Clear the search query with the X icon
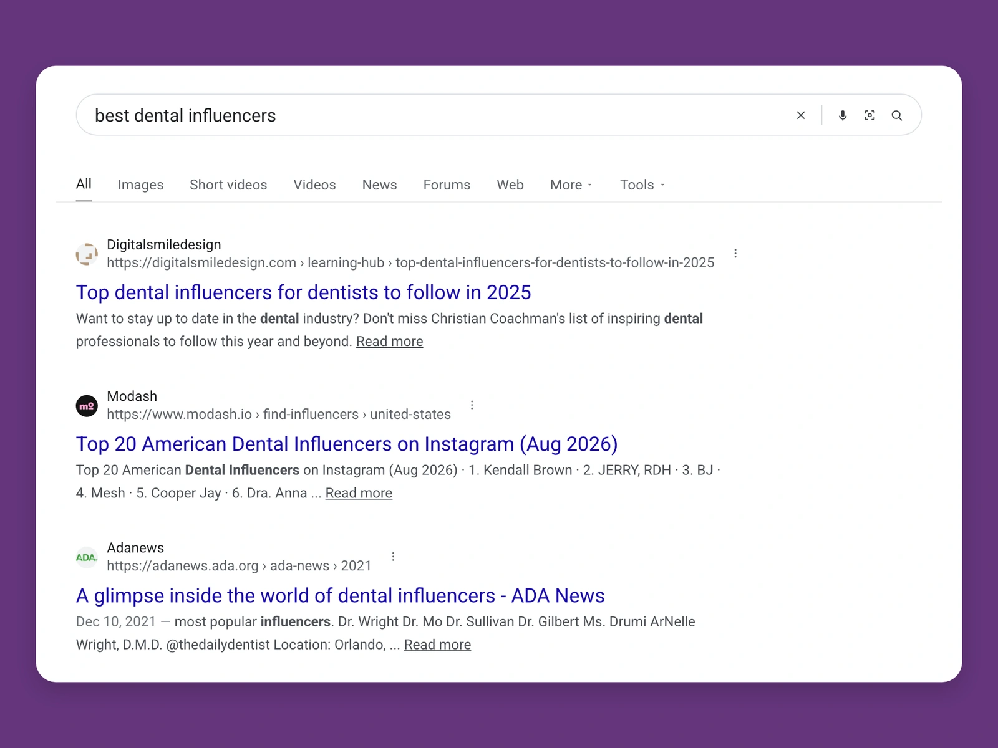The height and width of the screenshot is (748, 998). click(x=801, y=115)
